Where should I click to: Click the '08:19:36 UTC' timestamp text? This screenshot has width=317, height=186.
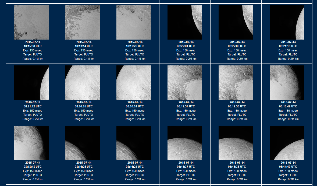(237, 107)
